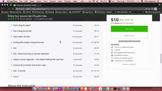Open Slack from the dock

[x=56, y=89]
